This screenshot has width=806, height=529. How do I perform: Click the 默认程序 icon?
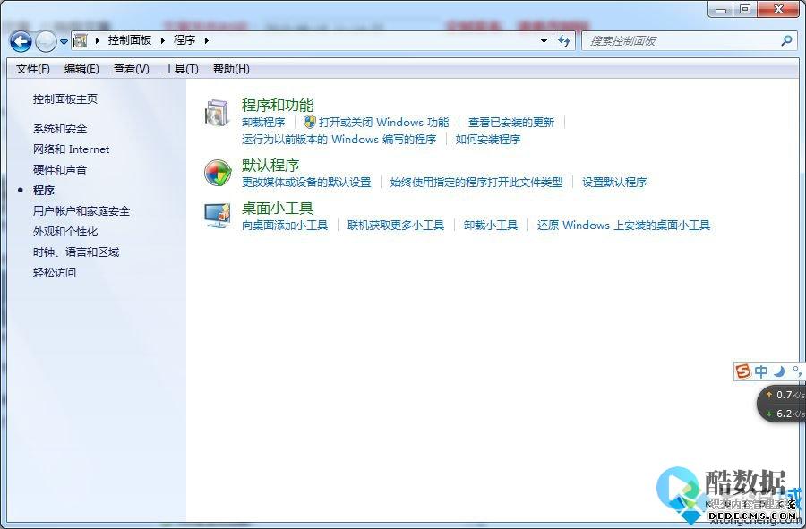point(218,173)
